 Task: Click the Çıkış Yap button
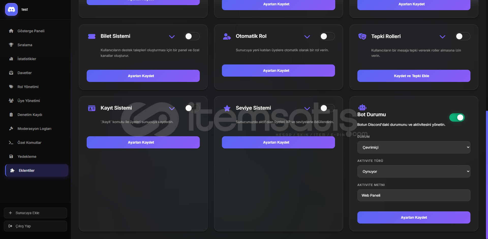(35, 226)
